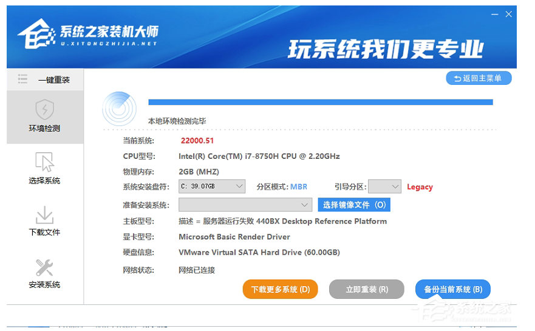Click the 当前系统: label
The image size is (535, 331).
pos(138,141)
